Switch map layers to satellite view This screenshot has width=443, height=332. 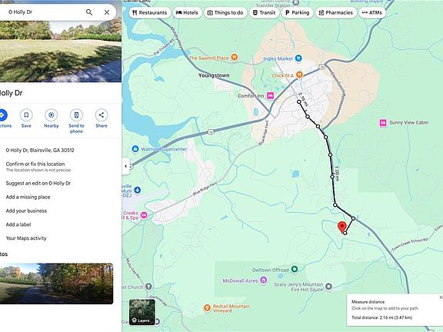tap(142, 312)
